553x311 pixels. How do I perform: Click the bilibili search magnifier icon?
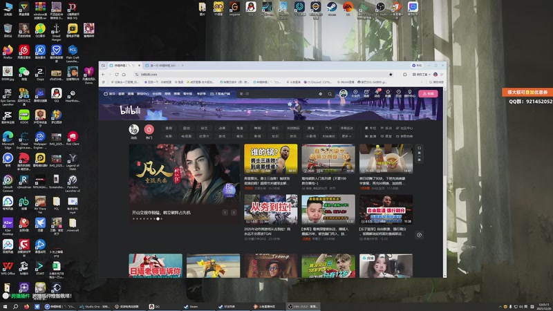[x=330, y=94]
